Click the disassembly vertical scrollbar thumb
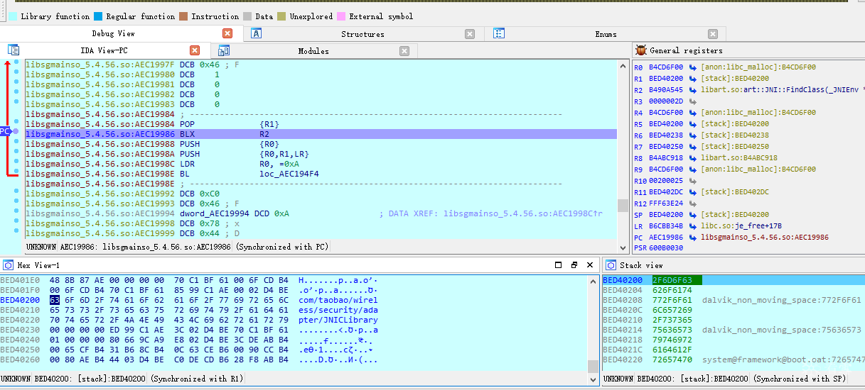This screenshot has height=390, width=865. point(623,205)
